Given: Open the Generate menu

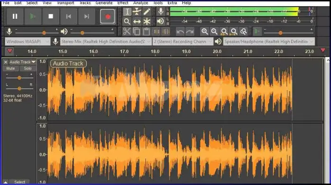Looking at the screenshot, I should pyautogui.click(x=104, y=3).
